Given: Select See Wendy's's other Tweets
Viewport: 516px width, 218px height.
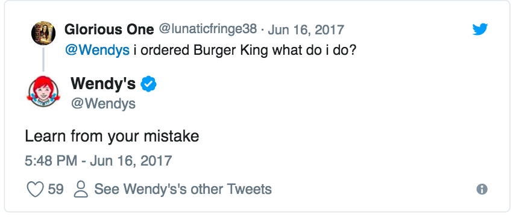Looking at the screenshot, I should (183, 189).
